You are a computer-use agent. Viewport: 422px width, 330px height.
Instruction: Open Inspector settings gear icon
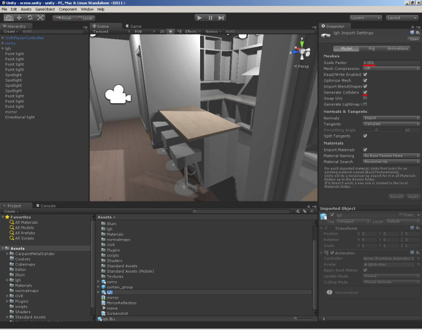point(418,33)
